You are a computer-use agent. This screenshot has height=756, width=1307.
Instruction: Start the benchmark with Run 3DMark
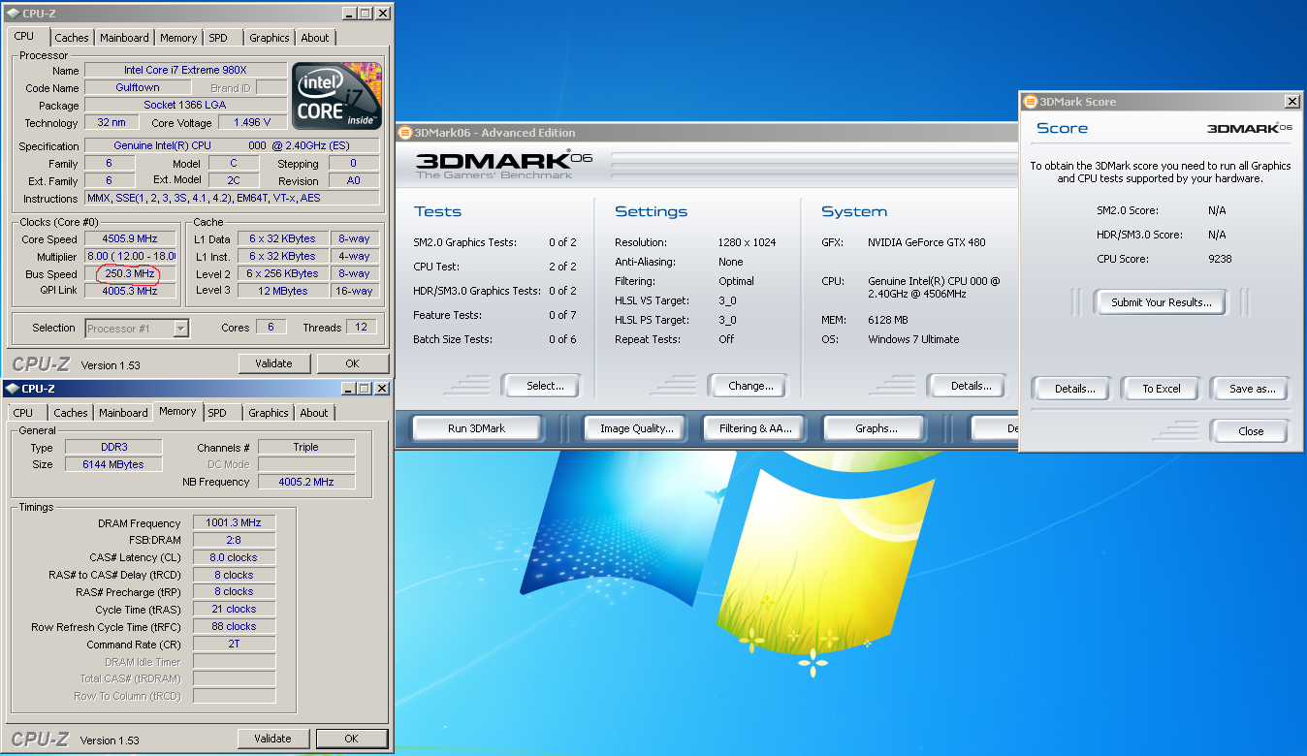(476, 428)
